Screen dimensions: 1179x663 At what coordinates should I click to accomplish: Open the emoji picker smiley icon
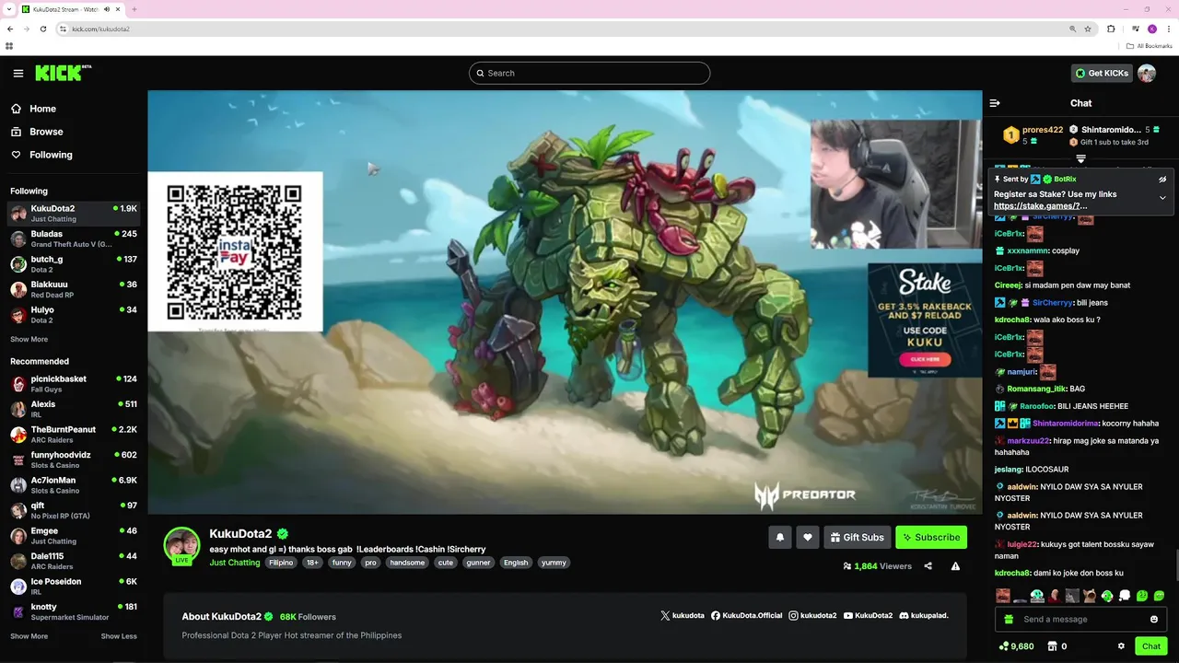point(1154,619)
